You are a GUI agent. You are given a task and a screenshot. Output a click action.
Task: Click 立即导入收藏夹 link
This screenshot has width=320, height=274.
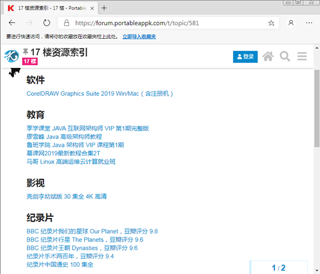click(139, 37)
